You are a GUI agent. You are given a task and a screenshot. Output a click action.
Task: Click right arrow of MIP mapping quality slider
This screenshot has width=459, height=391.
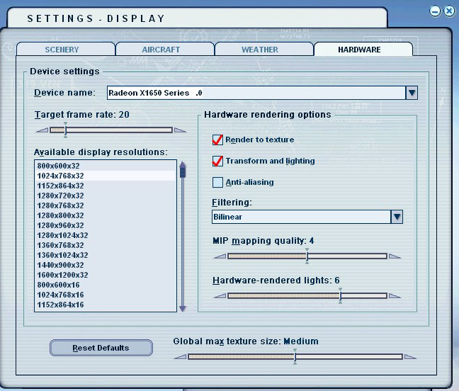(395, 256)
